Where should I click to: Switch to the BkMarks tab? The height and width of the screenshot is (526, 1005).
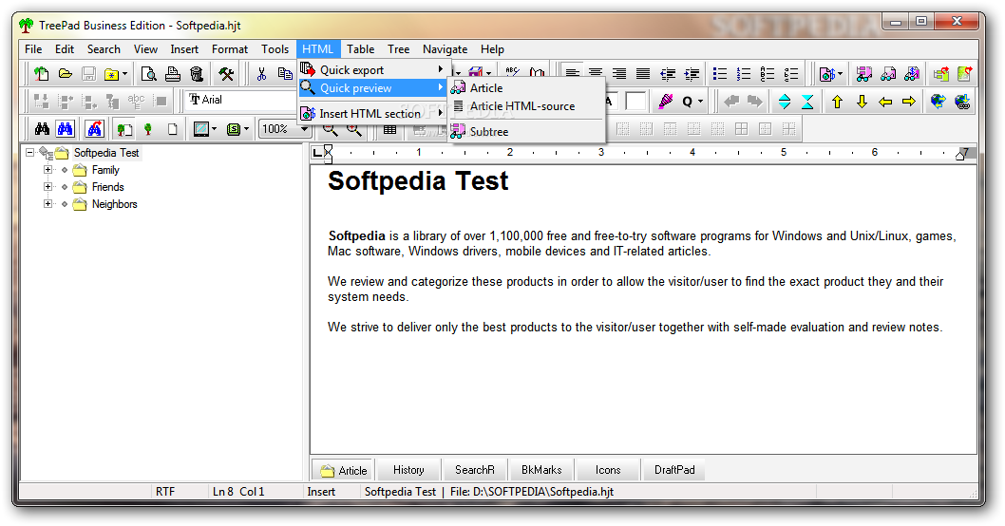coord(540,470)
